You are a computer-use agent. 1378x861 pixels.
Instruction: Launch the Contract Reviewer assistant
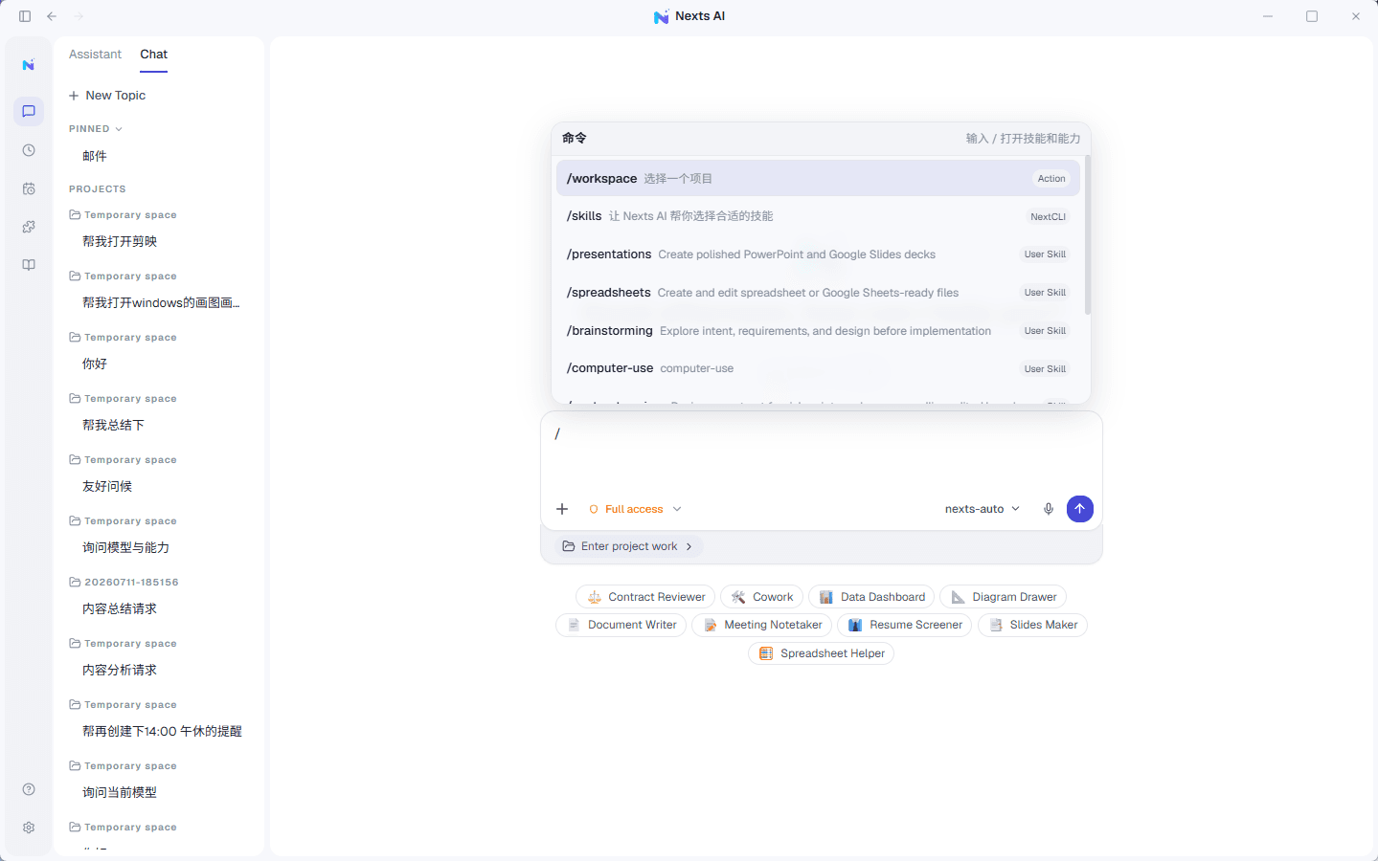(x=645, y=597)
